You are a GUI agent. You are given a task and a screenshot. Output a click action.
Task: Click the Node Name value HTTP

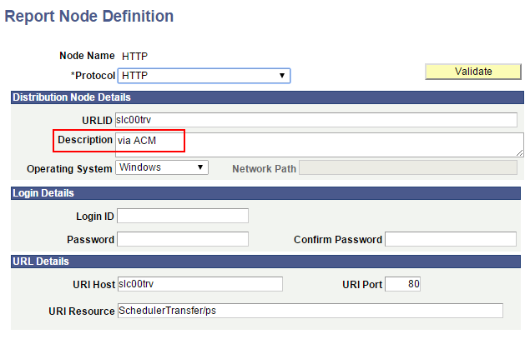tap(134, 56)
